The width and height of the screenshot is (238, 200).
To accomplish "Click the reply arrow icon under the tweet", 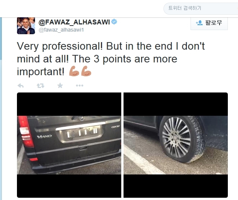I will [x=21, y=86].
